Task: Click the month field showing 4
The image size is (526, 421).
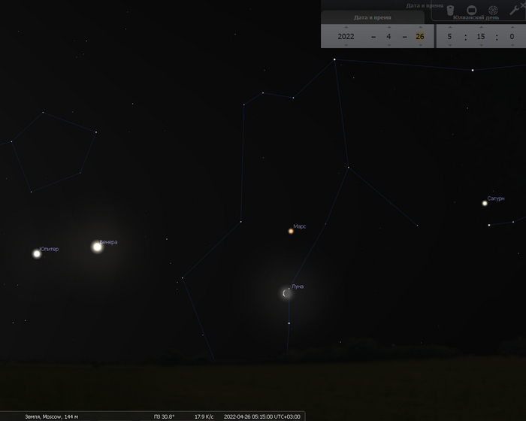Action: (x=388, y=36)
